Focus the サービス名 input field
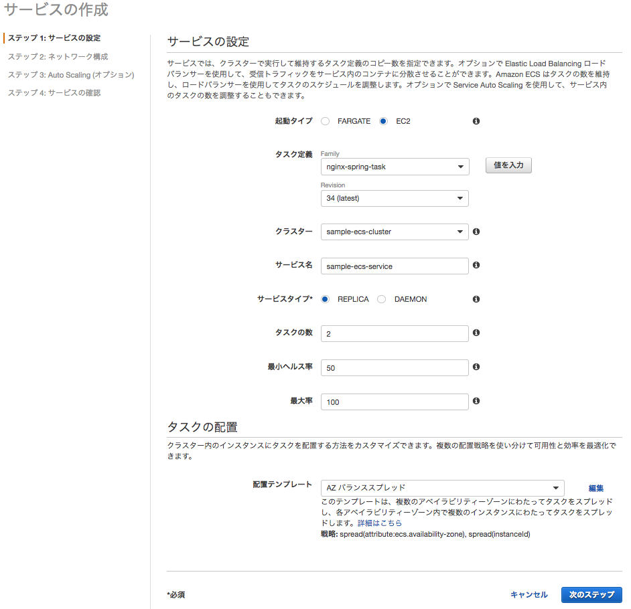This screenshot has width=631, height=609. [x=395, y=266]
